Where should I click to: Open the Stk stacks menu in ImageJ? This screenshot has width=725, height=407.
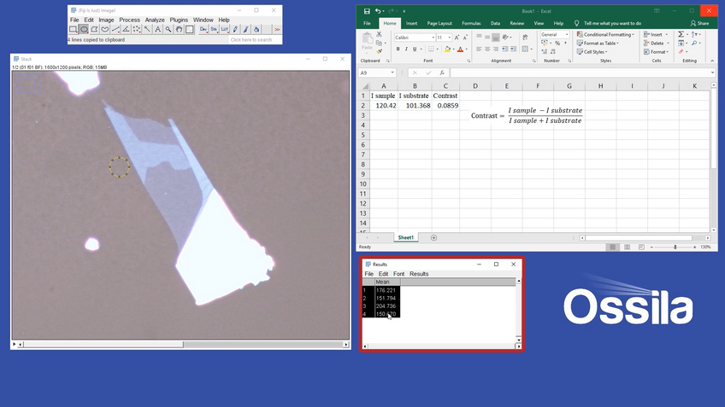pyautogui.click(x=214, y=29)
